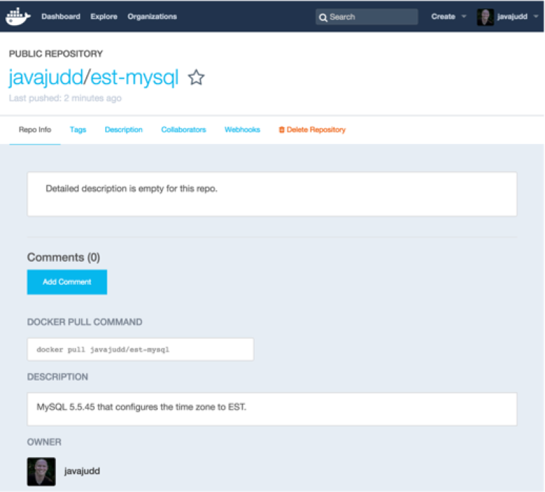The height and width of the screenshot is (492, 545).
Task: Open the Dashboard page
Action: [61, 16]
